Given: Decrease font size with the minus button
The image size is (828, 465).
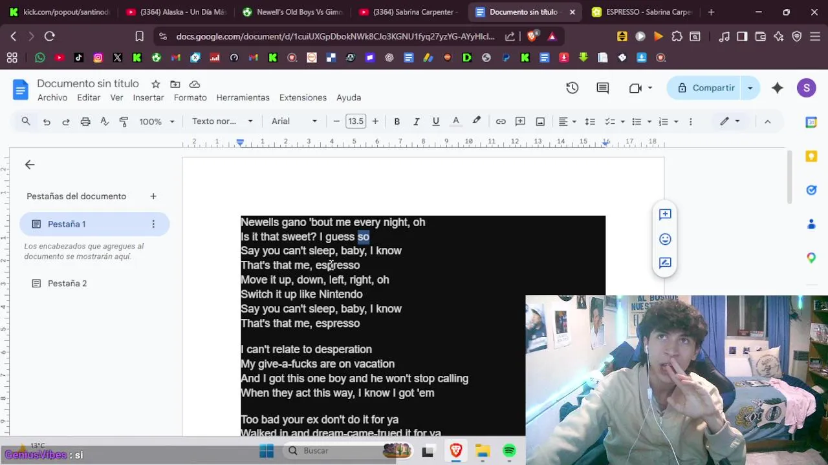Looking at the screenshot, I should [336, 121].
